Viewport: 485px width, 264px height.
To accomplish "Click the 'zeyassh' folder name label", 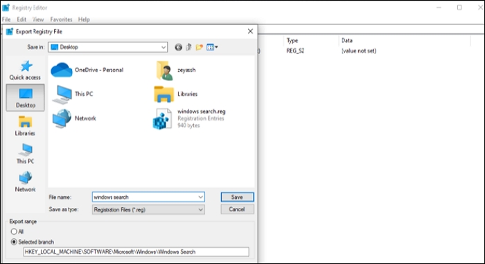I will point(186,70).
